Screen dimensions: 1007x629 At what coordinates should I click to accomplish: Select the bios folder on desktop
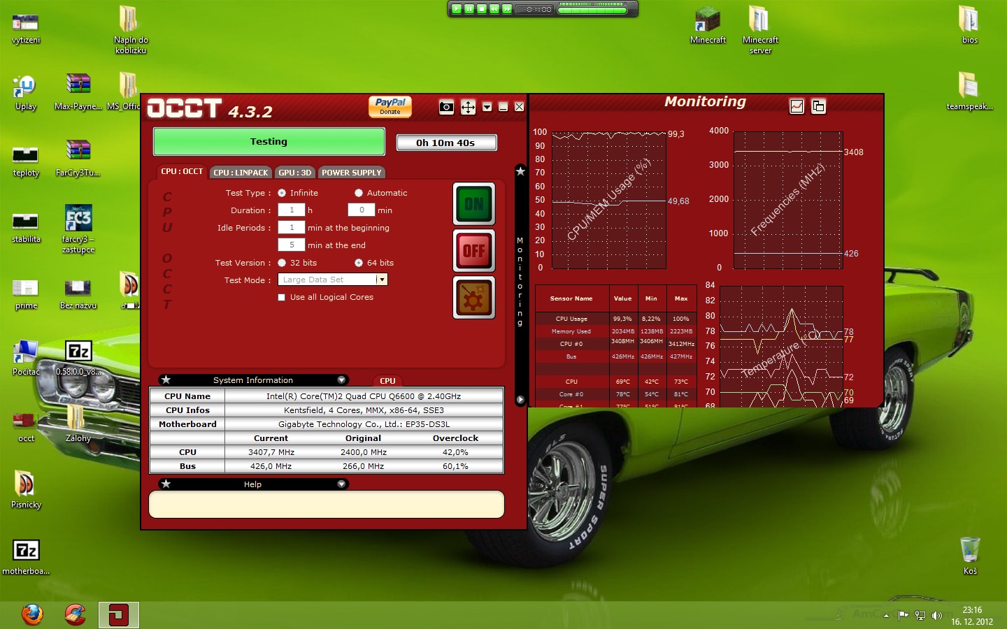(x=969, y=25)
